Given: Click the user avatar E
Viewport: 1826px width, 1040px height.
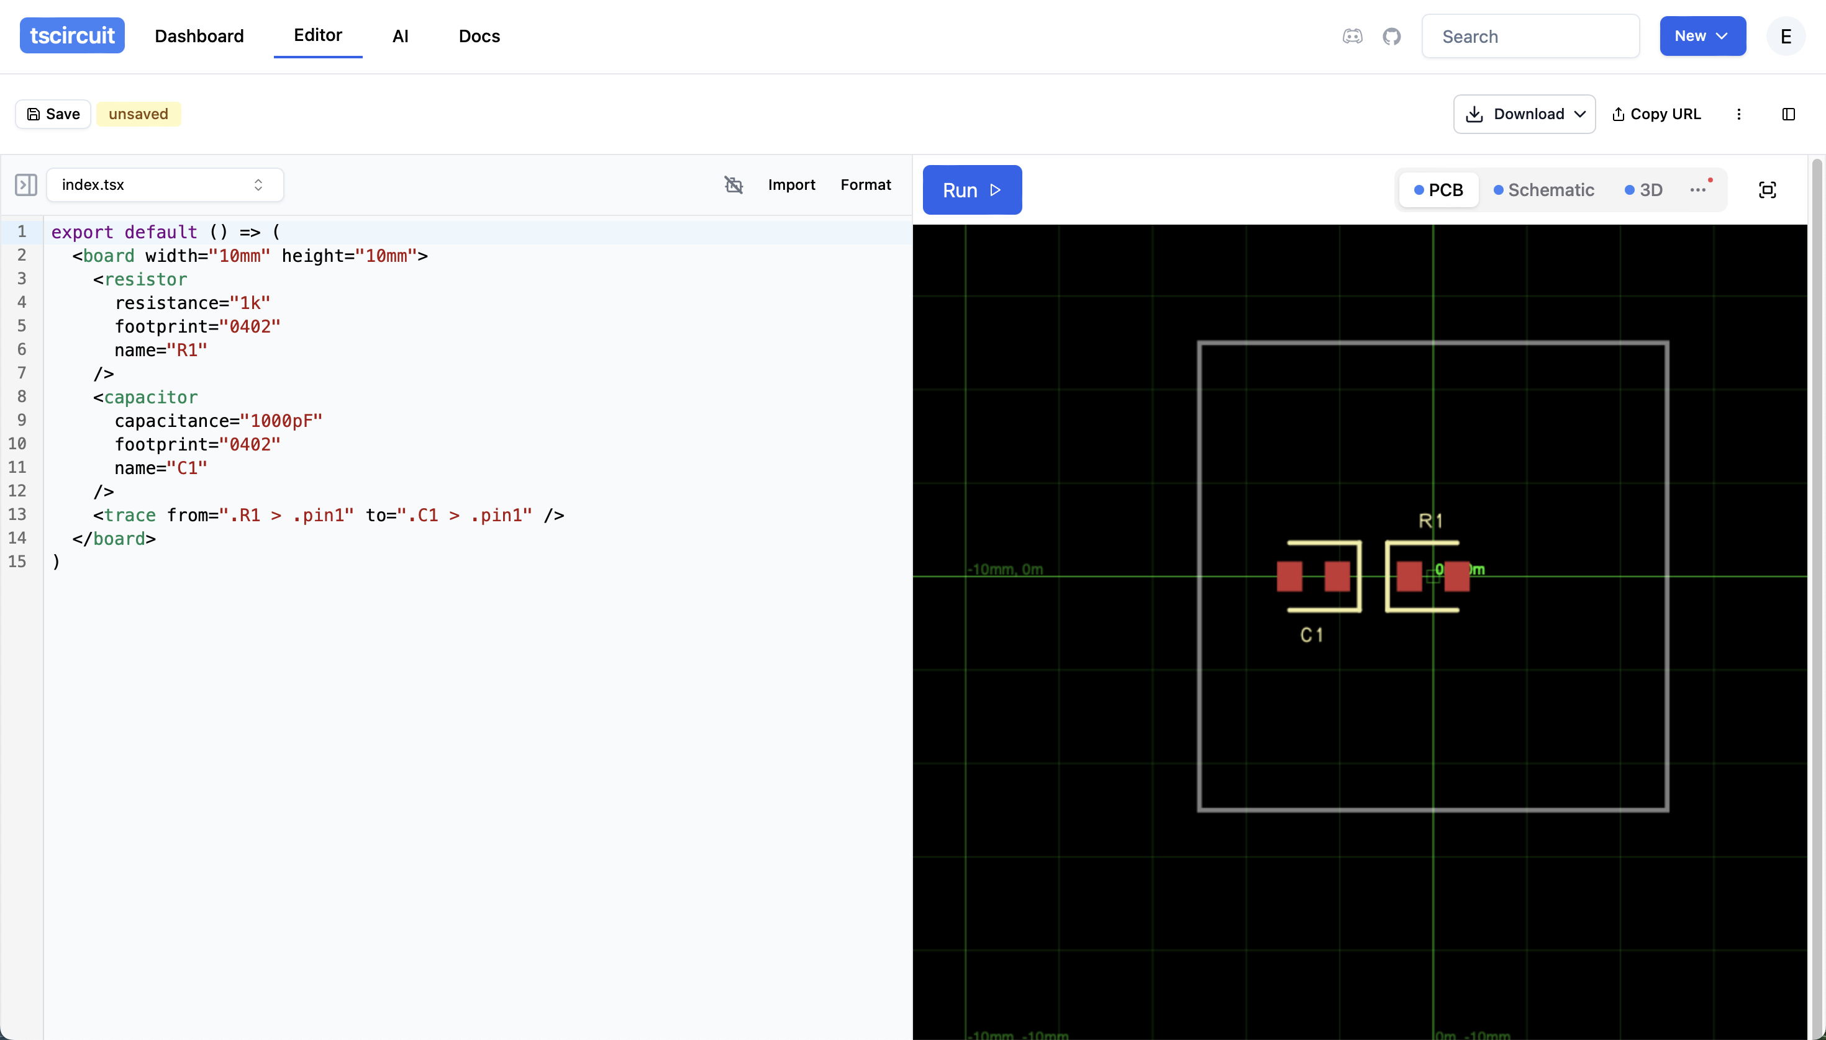Looking at the screenshot, I should (1785, 37).
